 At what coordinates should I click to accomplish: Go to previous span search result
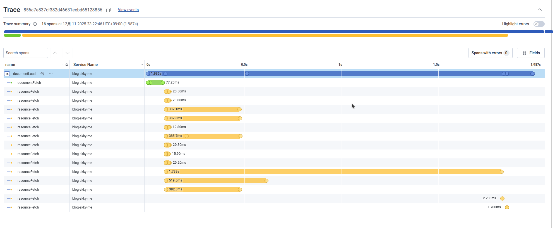[x=55, y=53]
